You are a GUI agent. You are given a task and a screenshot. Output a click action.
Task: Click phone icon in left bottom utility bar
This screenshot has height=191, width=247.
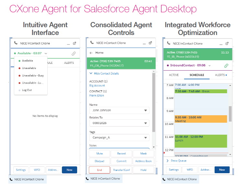click(11, 179)
